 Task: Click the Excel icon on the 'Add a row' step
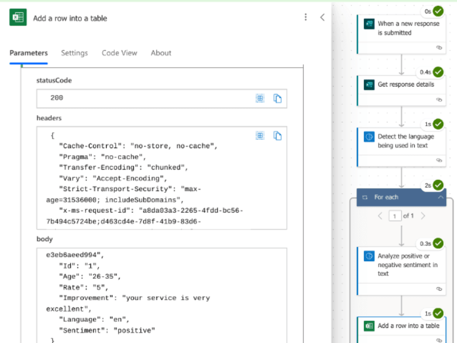tap(369, 326)
